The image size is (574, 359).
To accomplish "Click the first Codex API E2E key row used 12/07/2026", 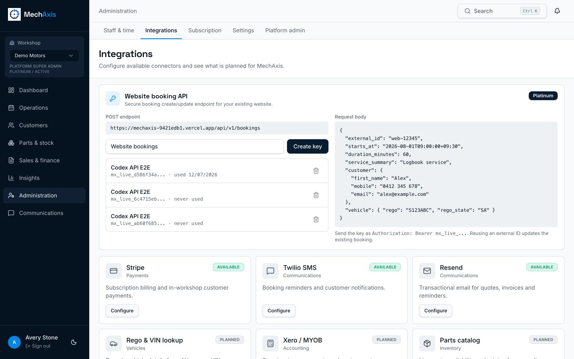I will tap(217, 171).
